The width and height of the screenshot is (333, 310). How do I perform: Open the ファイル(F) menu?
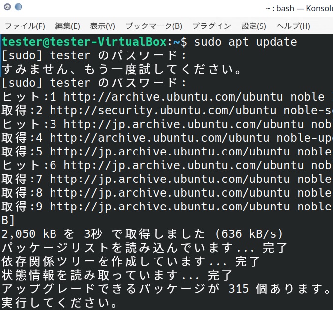25,26
